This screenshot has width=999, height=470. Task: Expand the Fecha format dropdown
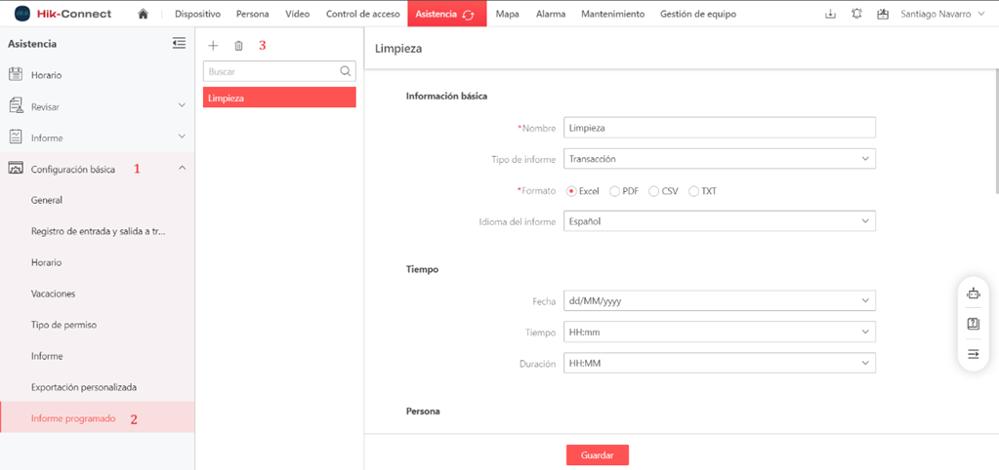720,301
